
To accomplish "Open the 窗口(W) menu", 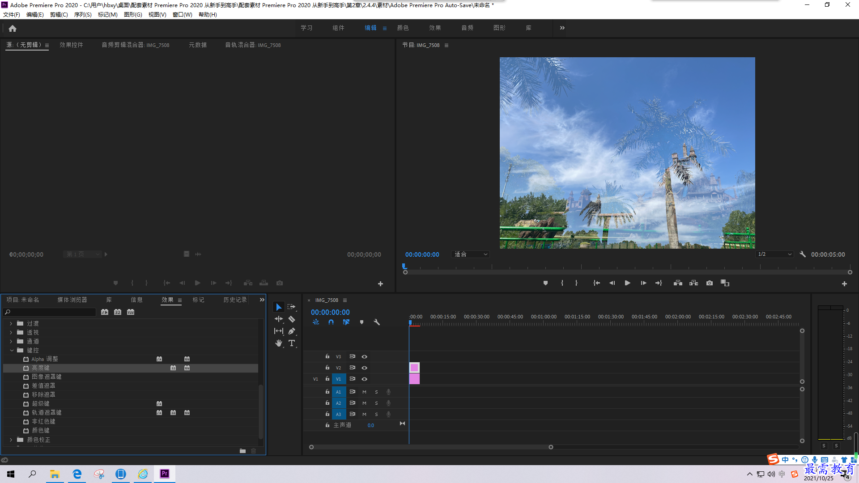I will tap(183, 15).
